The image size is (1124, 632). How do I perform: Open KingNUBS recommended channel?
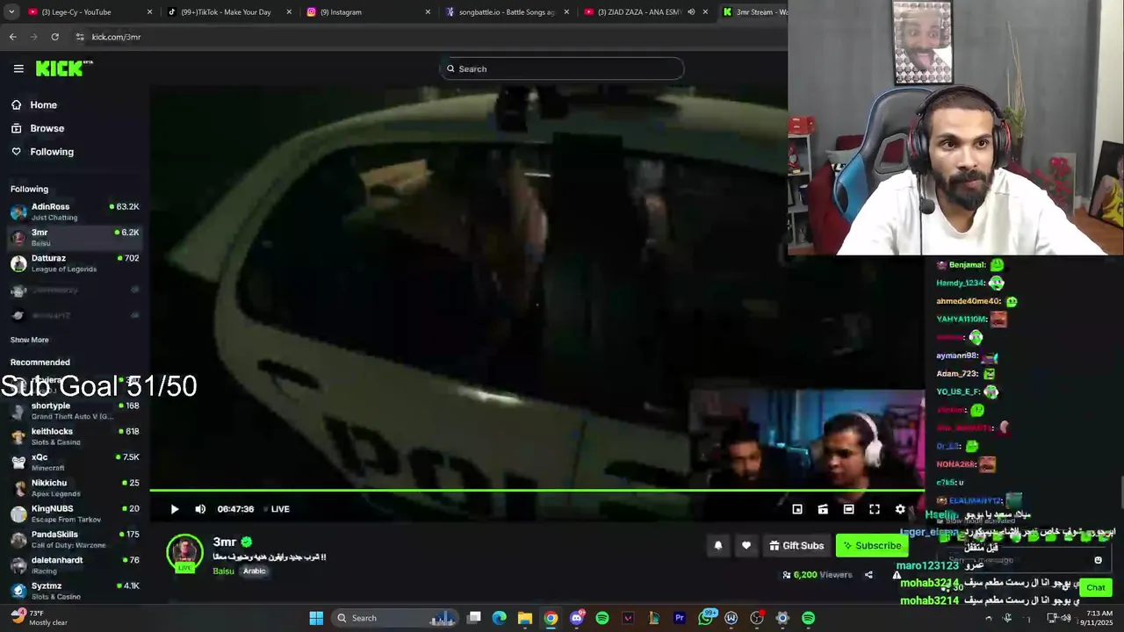pyautogui.click(x=75, y=513)
